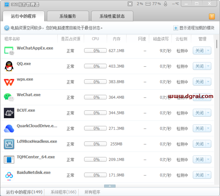Viewport: 220px width, 196px height.
Task: Show 所有程序 in bottom tab
Action: point(92,192)
